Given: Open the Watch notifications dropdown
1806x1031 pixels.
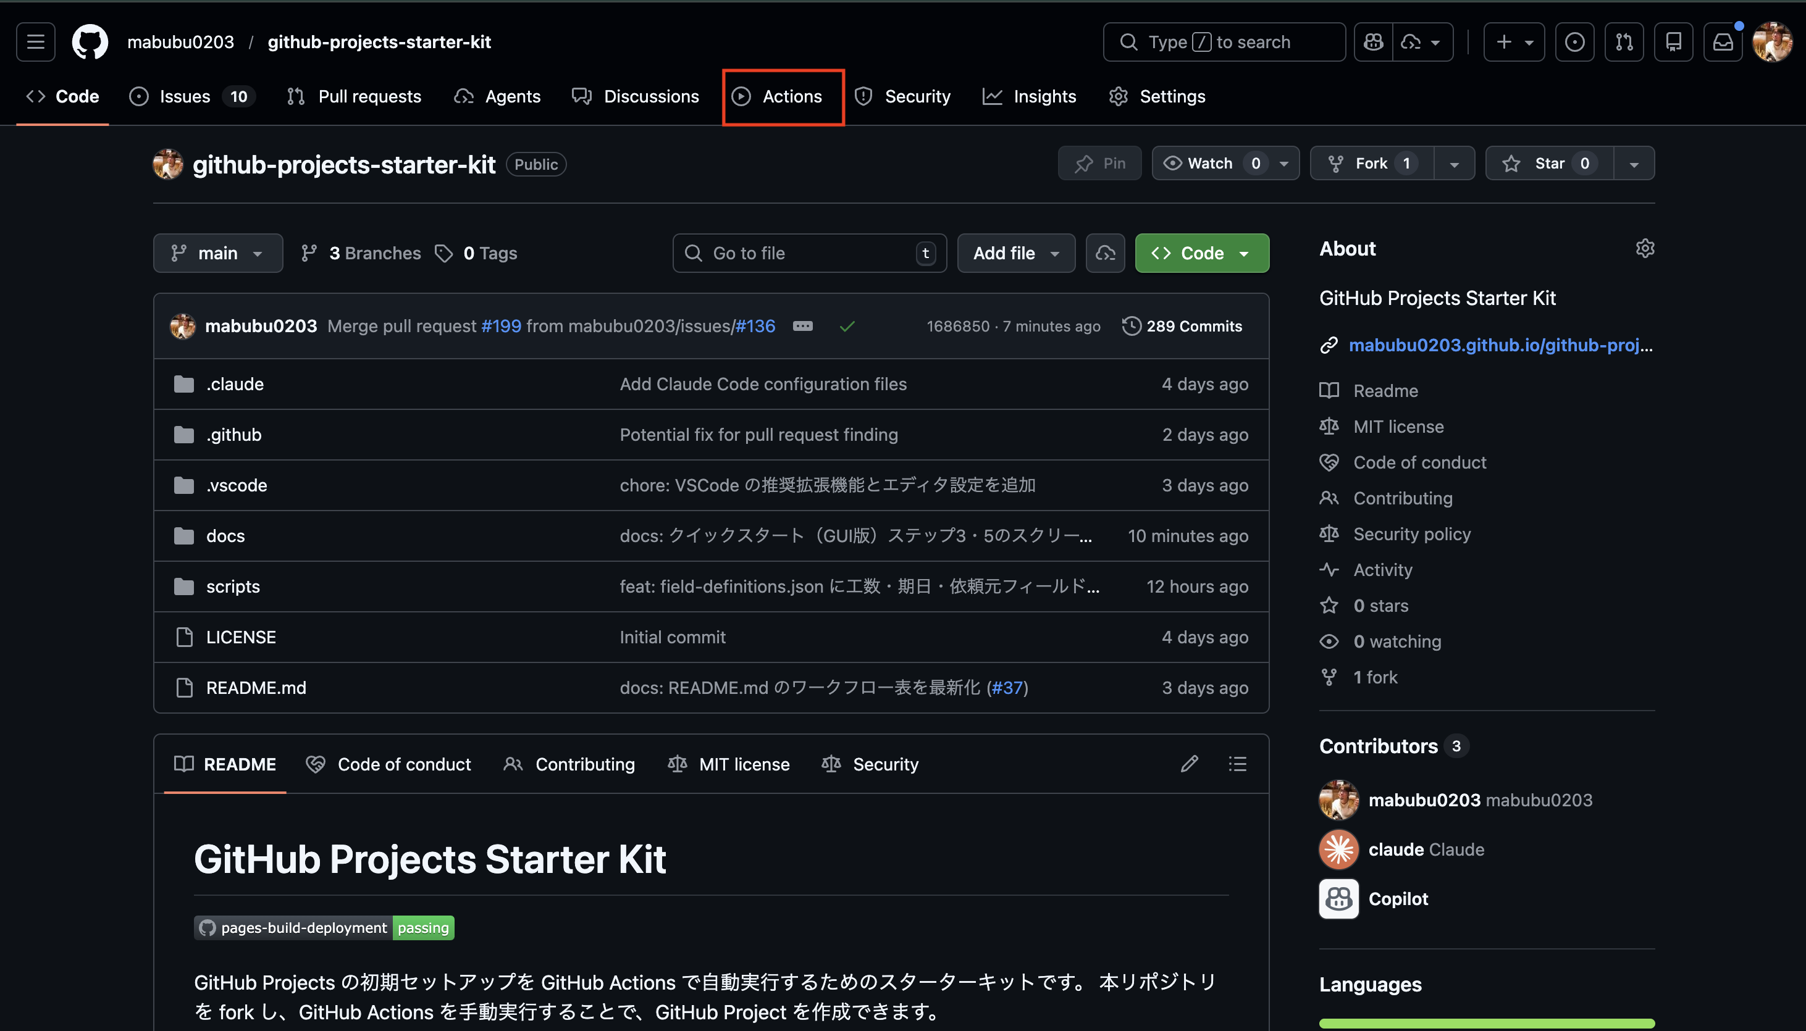Looking at the screenshot, I should tap(1225, 164).
